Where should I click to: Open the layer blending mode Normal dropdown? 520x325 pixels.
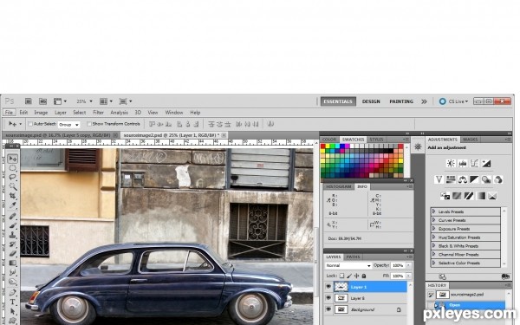[x=348, y=266]
